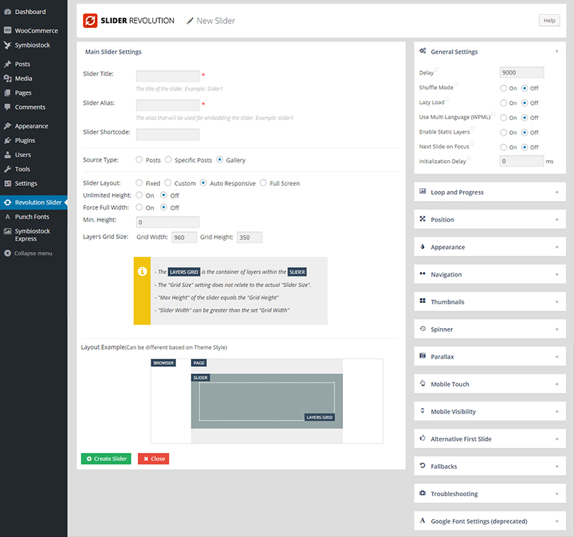
Task: Click the Position panel arrows icon
Action: click(423, 219)
